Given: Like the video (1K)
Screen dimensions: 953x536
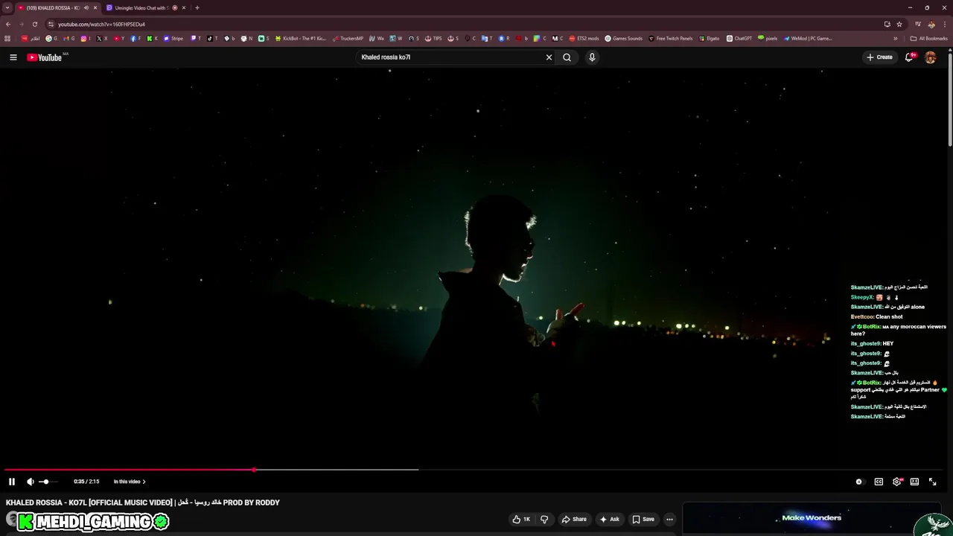Looking at the screenshot, I should (x=521, y=519).
